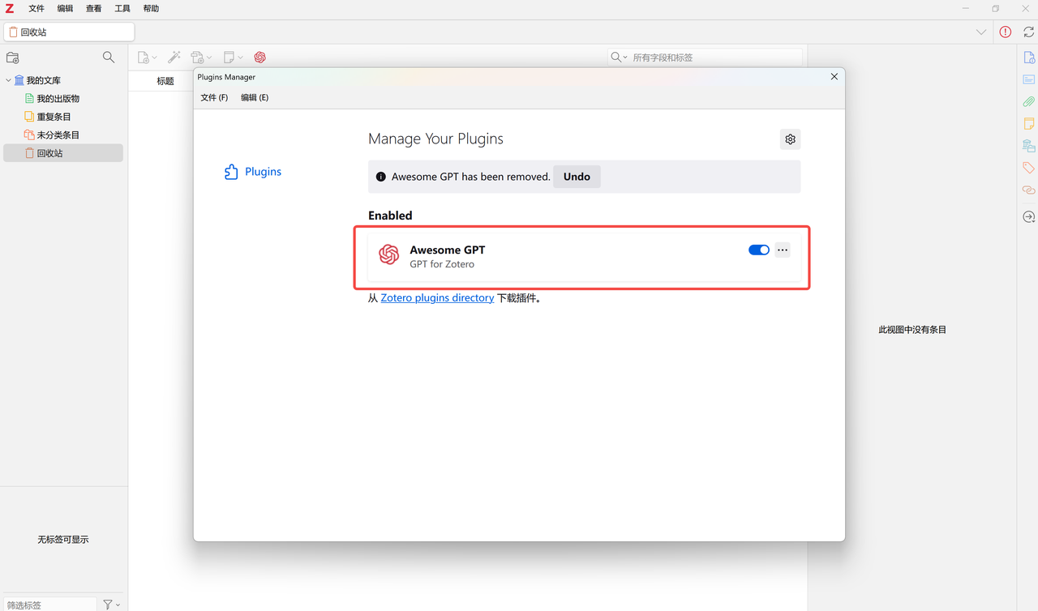Image resolution: width=1038 pixels, height=611 pixels.
Task: Click the gear settings icon in Plugins Manager
Action: [x=790, y=139]
